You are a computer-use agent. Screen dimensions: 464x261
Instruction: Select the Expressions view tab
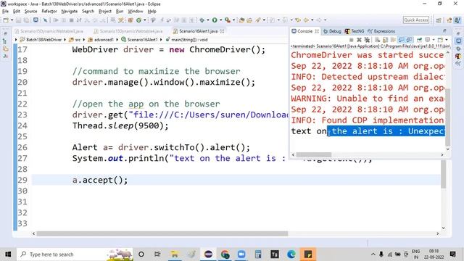pos(381,31)
